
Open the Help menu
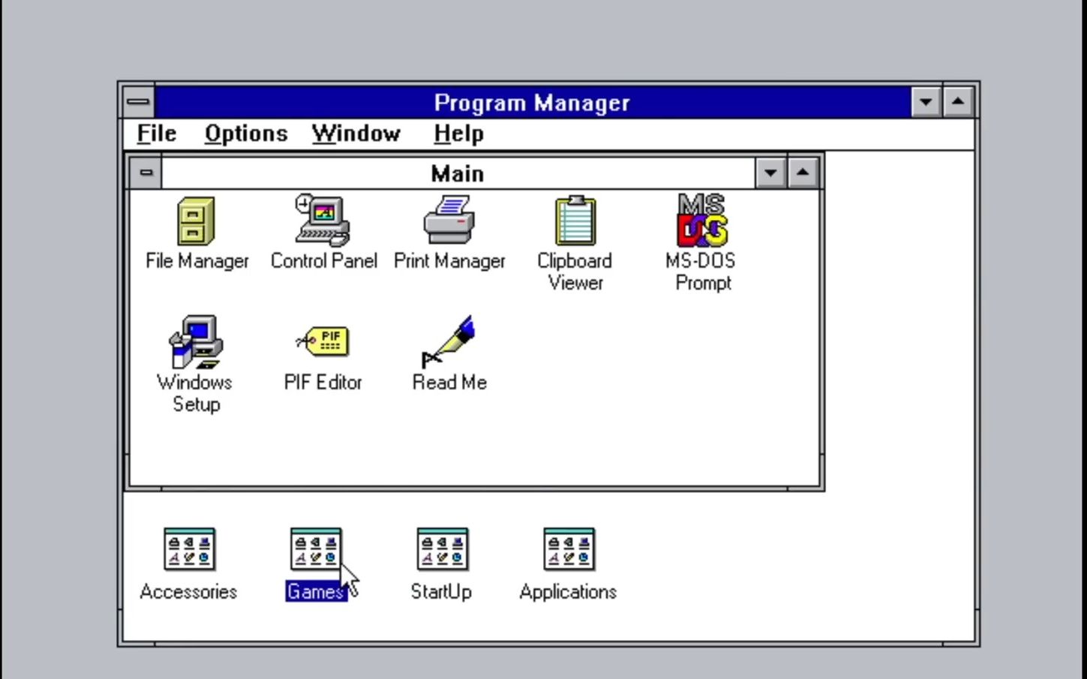[x=458, y=134]
